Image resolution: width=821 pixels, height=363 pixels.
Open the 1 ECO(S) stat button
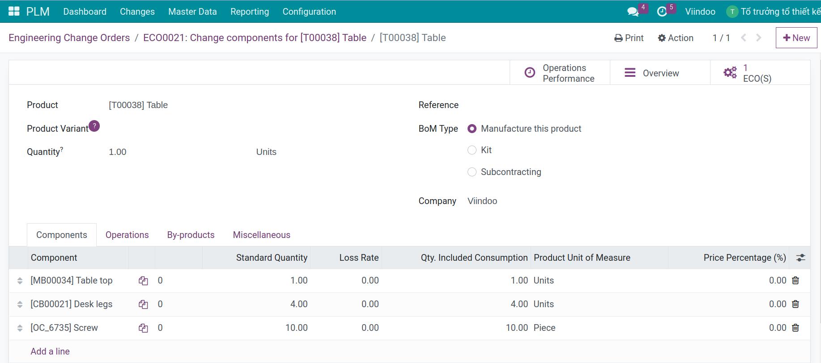pyautogui.click(x=760, y=73)
